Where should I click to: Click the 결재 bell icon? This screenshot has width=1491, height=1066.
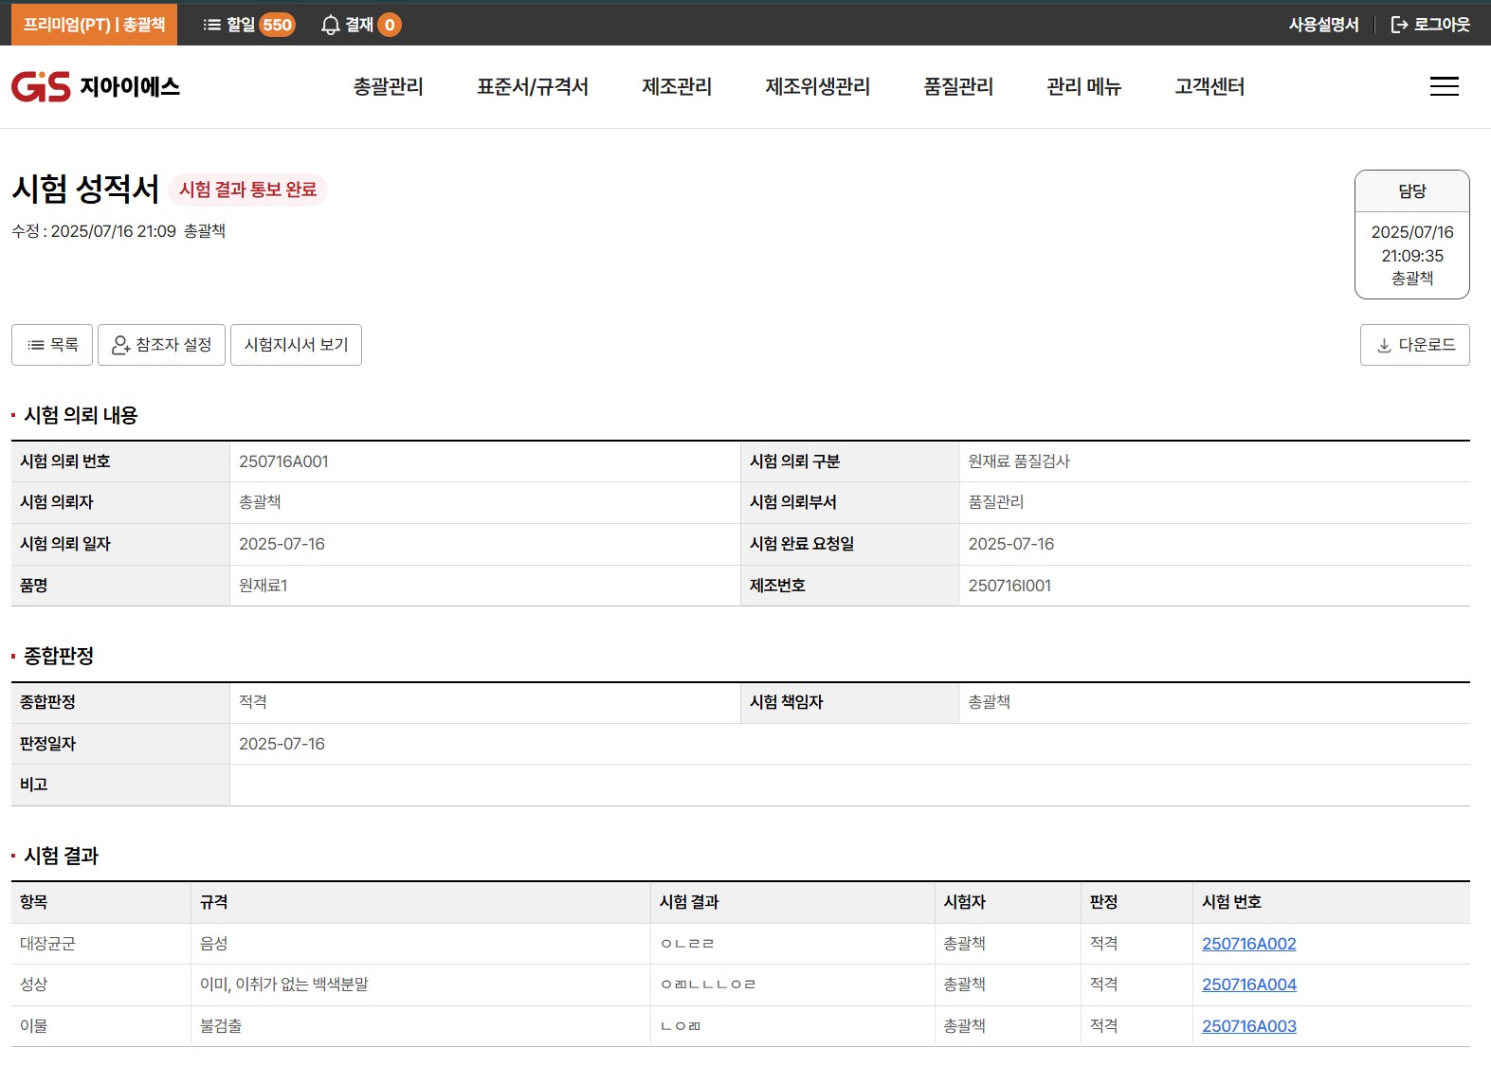point(330,25)
